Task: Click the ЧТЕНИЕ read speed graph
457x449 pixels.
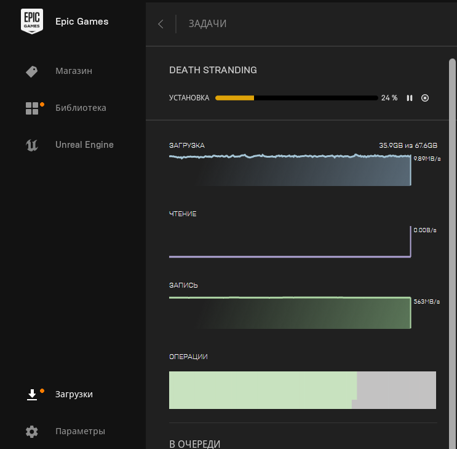Action: [x=290, y=241]
